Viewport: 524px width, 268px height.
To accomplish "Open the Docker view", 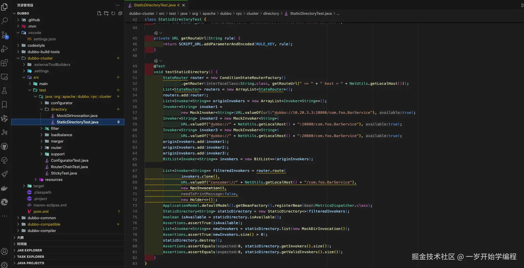I will click(4, 188).
